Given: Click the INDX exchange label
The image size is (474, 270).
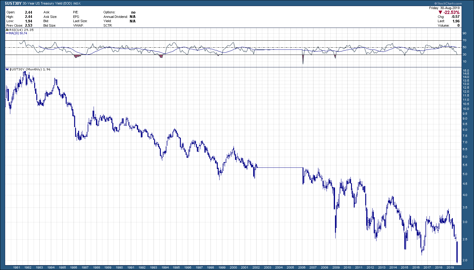Looking at the screenshot, I should [x=77, y=4].
